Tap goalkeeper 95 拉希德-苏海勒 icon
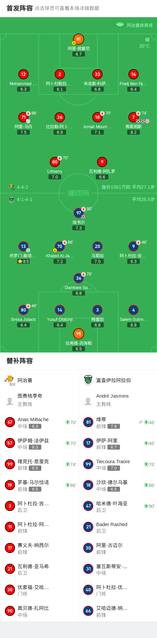Viewport: 157px width, 638px height. point(79,334)
